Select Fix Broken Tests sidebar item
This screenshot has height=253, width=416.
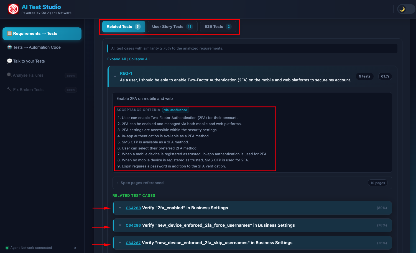42,90
